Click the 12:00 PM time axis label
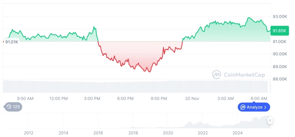The height and width of the screenshot is (137, 295). coord(59,98)
